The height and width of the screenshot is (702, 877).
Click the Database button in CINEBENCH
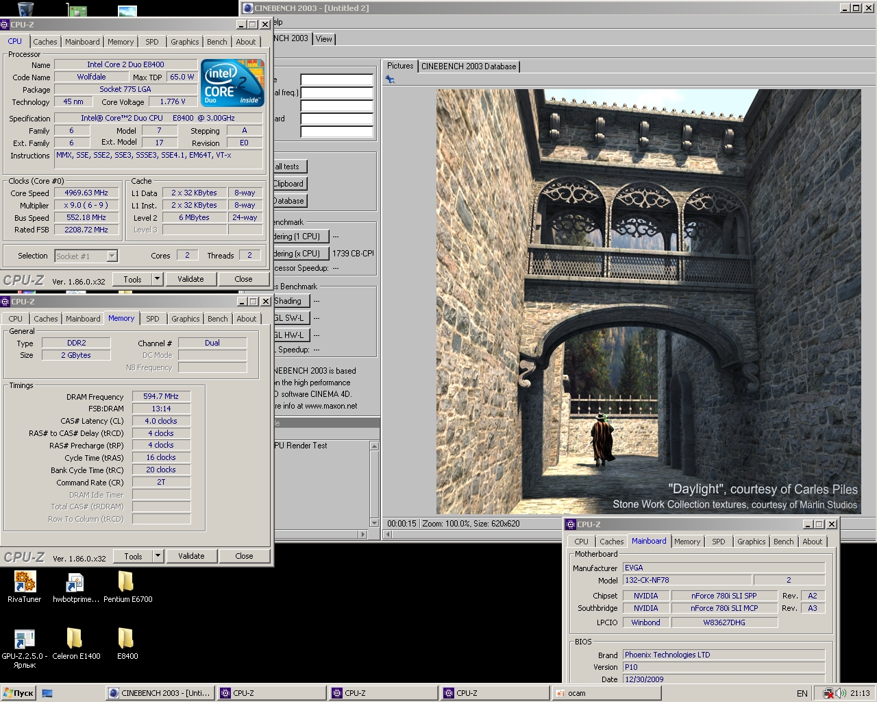click(x=291, y=201)
